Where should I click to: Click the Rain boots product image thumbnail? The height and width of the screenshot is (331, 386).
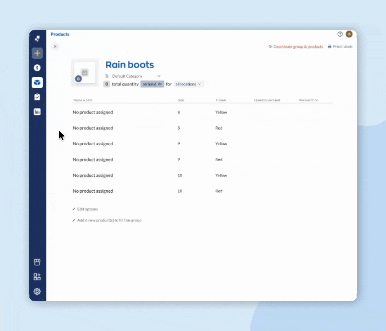click(x=85, y=72)
